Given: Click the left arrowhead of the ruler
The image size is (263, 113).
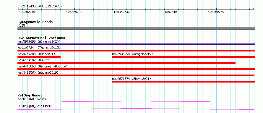Looking at the screenshot, I should pyautogui.click(x=18, y=9).
